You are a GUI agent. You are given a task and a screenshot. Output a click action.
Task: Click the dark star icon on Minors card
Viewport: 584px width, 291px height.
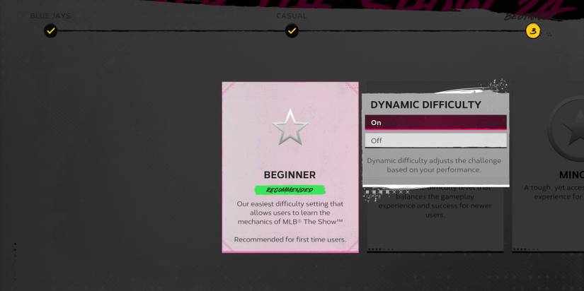pos(570,131)
